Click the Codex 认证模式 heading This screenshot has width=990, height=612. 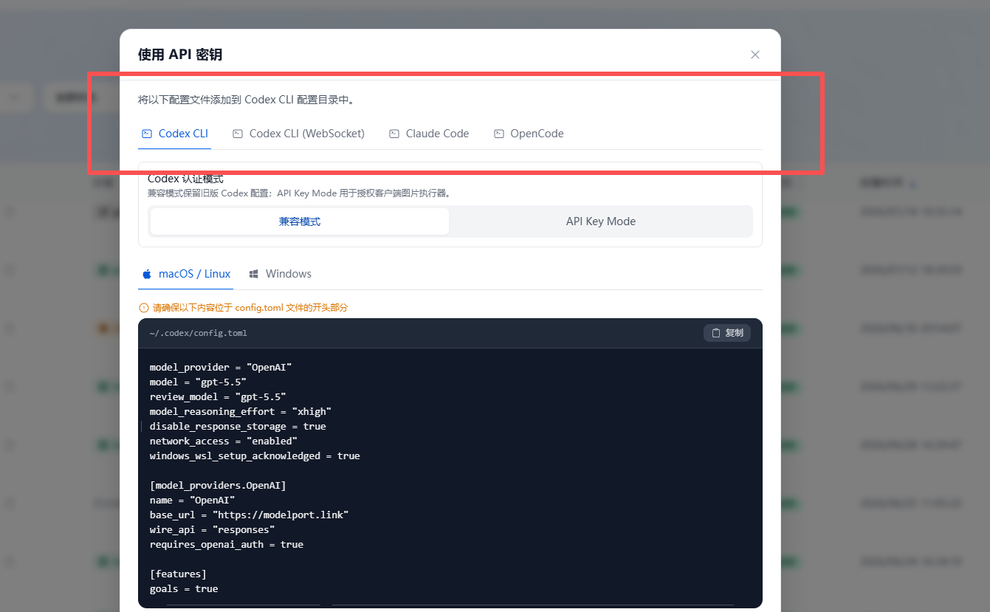click(185, 179)
